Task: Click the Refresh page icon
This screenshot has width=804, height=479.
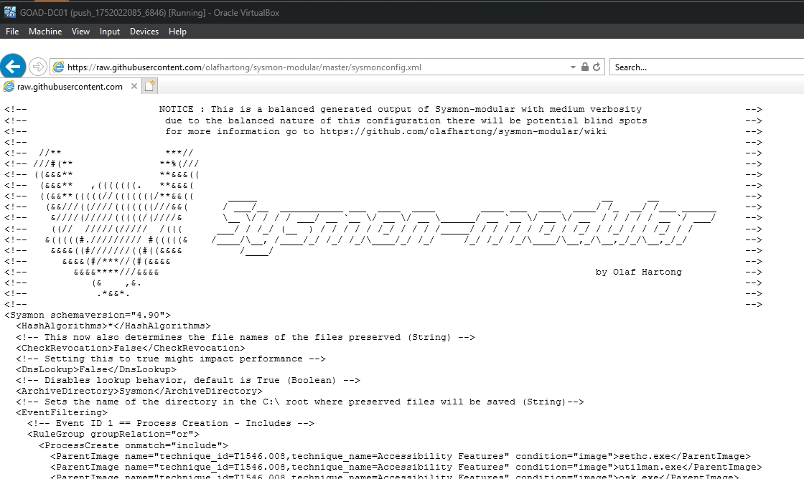Action: 597,67
